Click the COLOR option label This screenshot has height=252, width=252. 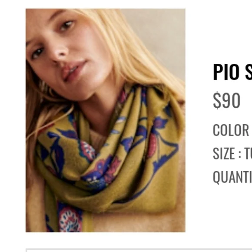pos(231,130)
